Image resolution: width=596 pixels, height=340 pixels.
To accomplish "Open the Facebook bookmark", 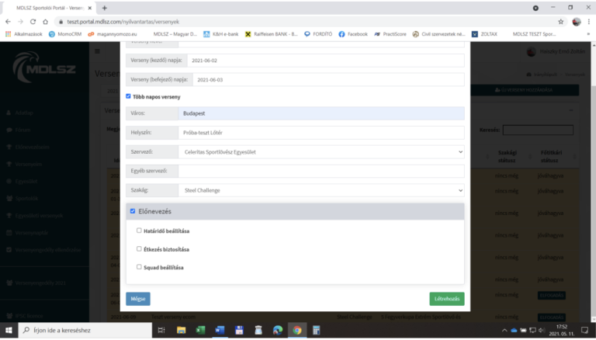I will 352,34.
